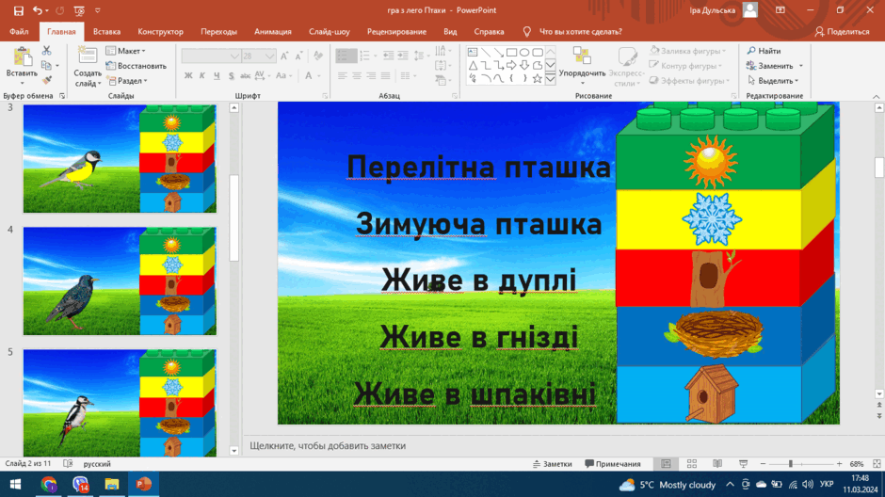Open the Выделить select dropdown

coord(773,81)
